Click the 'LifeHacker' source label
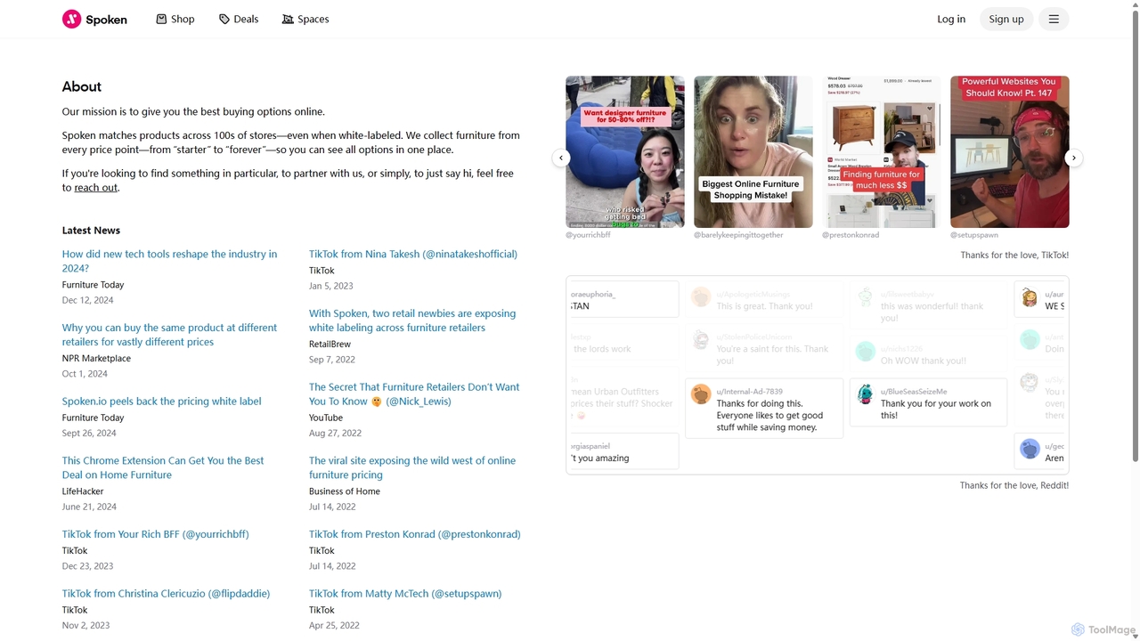This screenshot has height=641, width=1140. [x=83, y=491]
